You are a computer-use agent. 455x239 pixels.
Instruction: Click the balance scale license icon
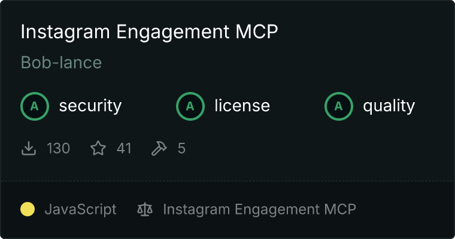click(145, 209)
